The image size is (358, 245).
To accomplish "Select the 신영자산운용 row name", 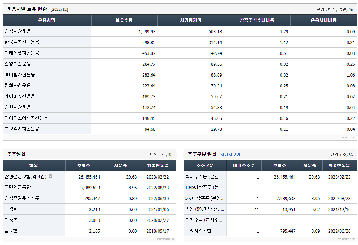I will [x=18, y=64].
